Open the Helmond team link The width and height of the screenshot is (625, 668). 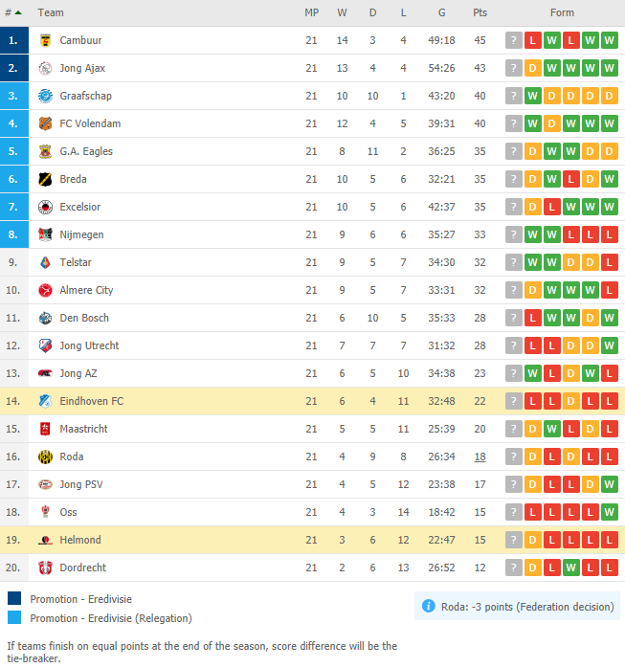click(x=80, y=540)
